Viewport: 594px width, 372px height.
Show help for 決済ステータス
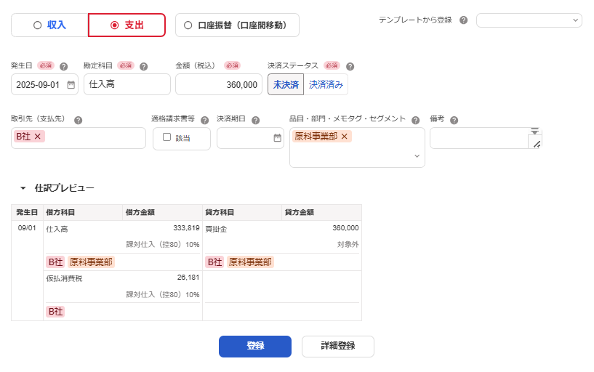(350, 67)
